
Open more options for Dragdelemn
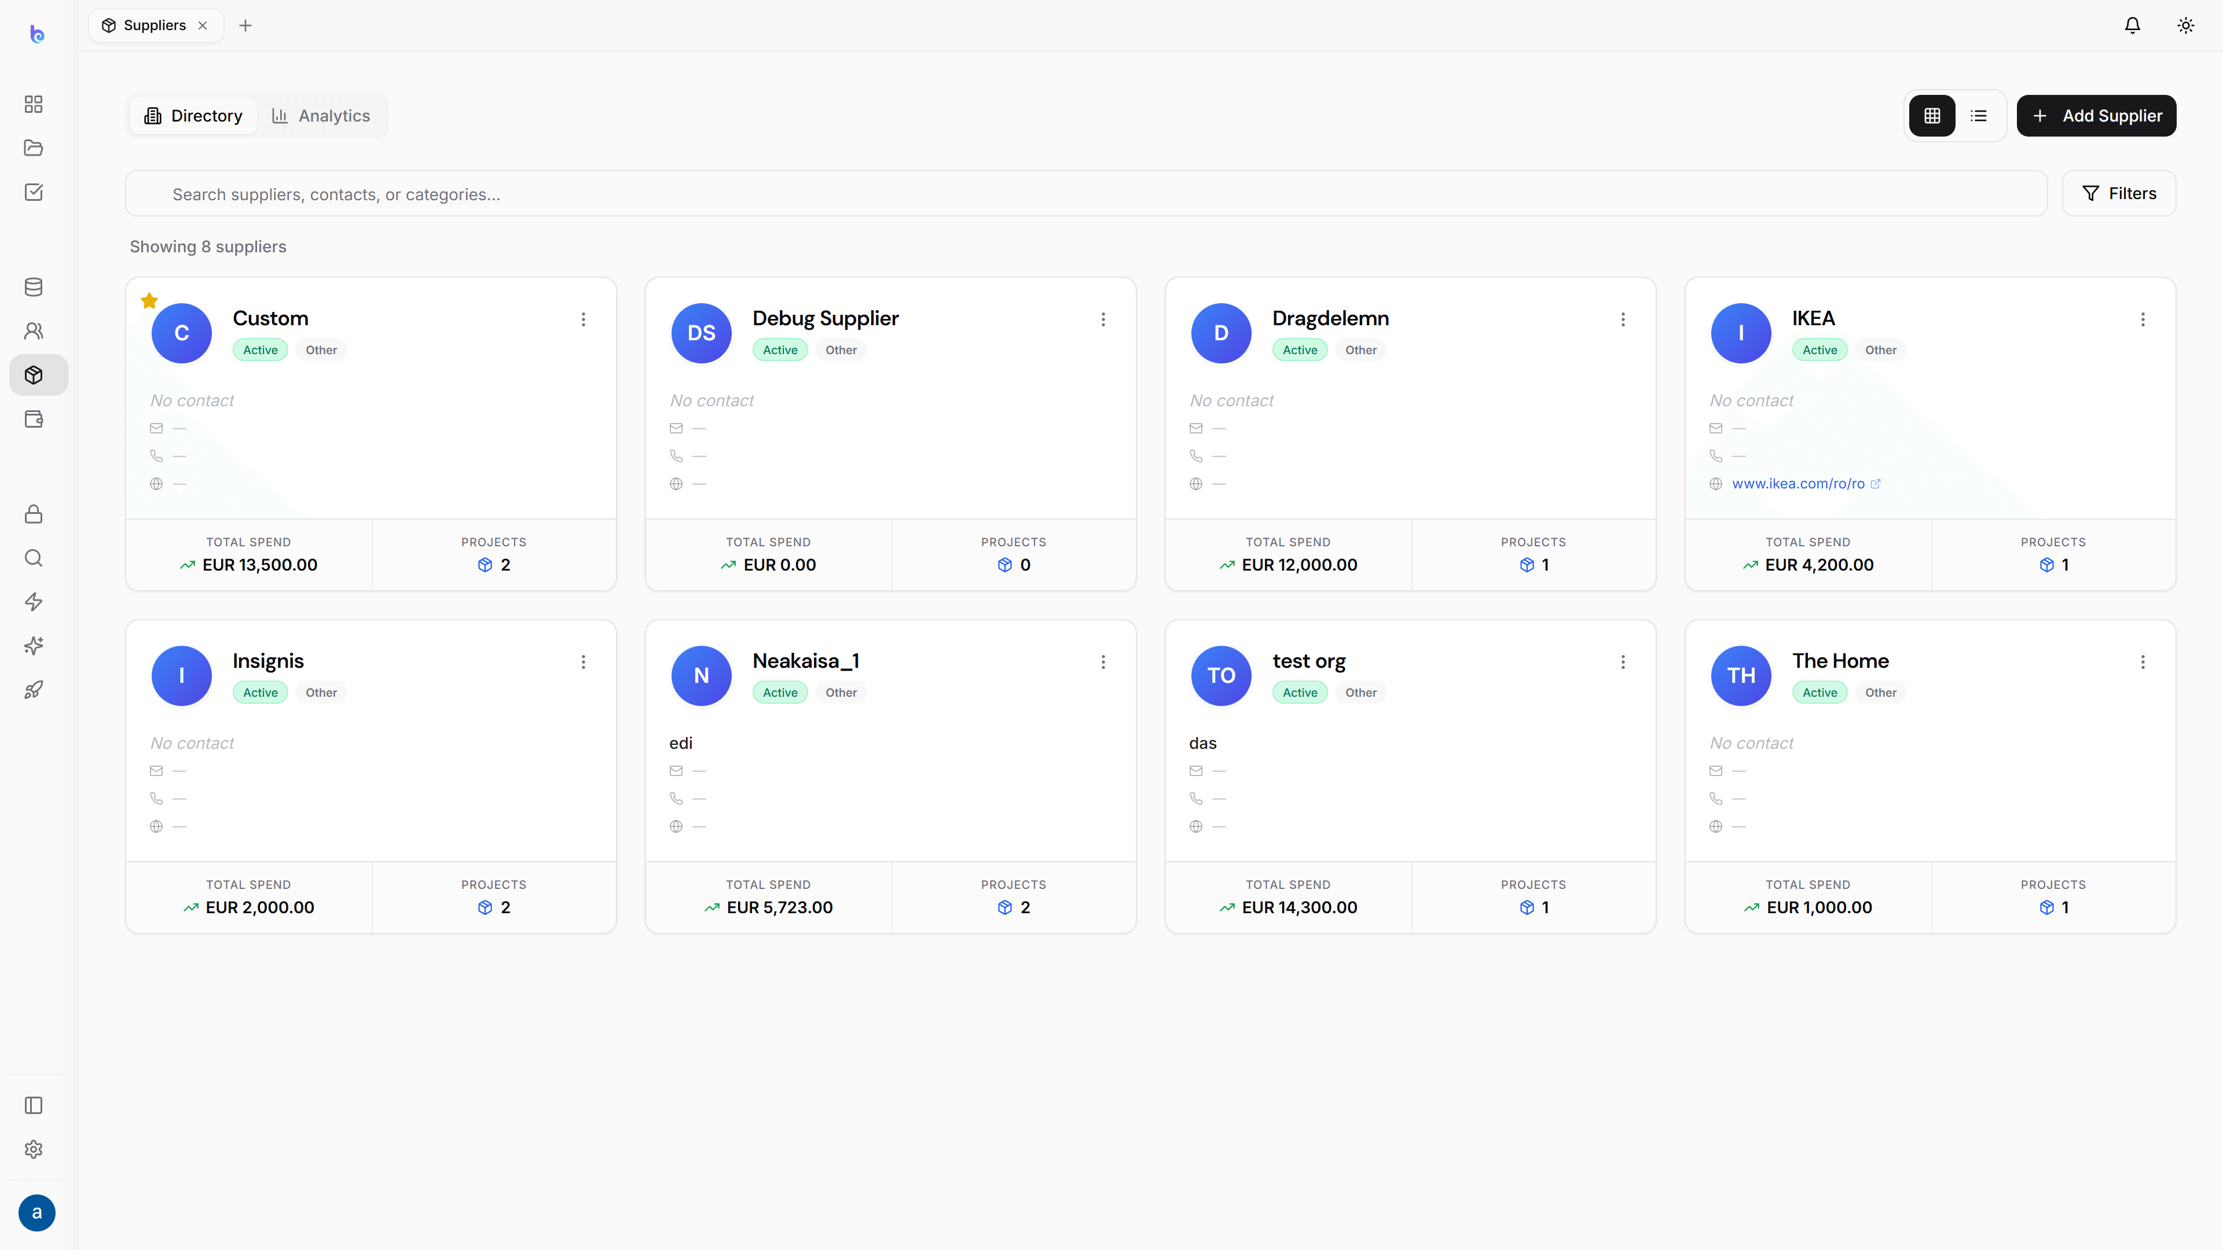[1623, 319]
